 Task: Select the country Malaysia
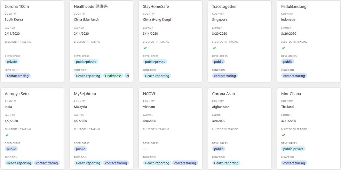[80, 107]
